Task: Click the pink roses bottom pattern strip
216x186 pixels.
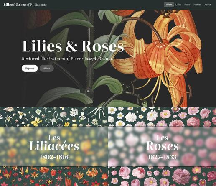Action: coord(162,176)
